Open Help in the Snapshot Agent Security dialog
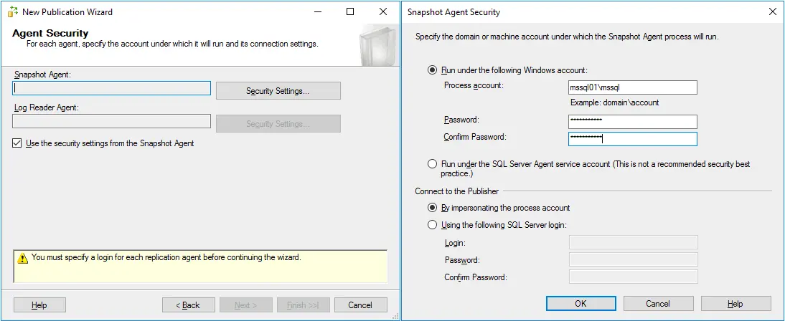This screenshot has height=321, width=785. click(x=736, y=304)
